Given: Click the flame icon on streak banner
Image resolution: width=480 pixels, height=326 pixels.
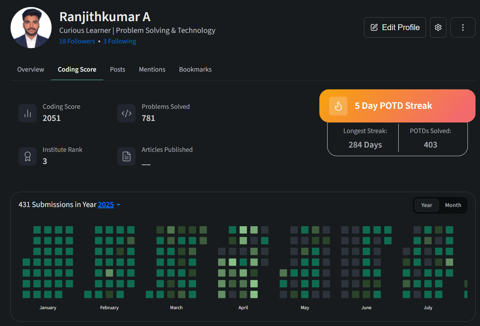Looking at the screenshot, I should 338,106.
